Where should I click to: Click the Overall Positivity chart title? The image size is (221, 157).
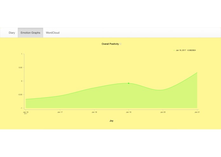110,44
